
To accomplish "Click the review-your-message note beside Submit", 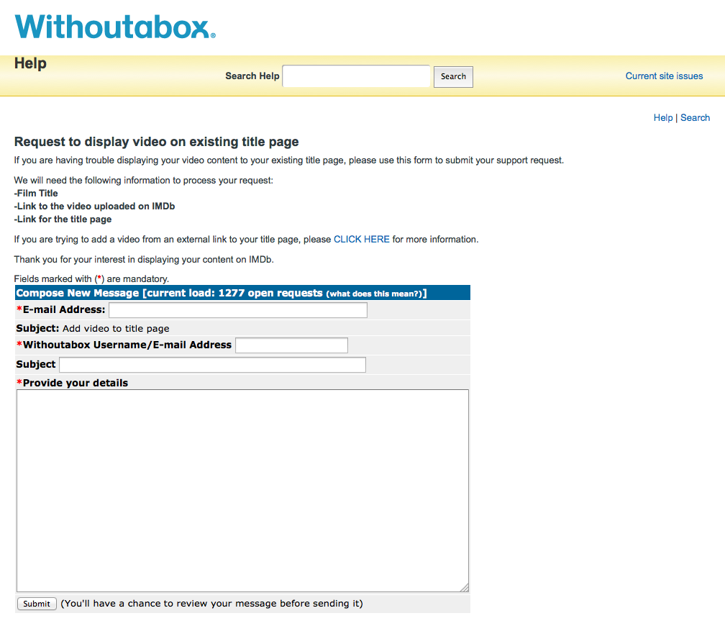I will (x=211, y=603).
